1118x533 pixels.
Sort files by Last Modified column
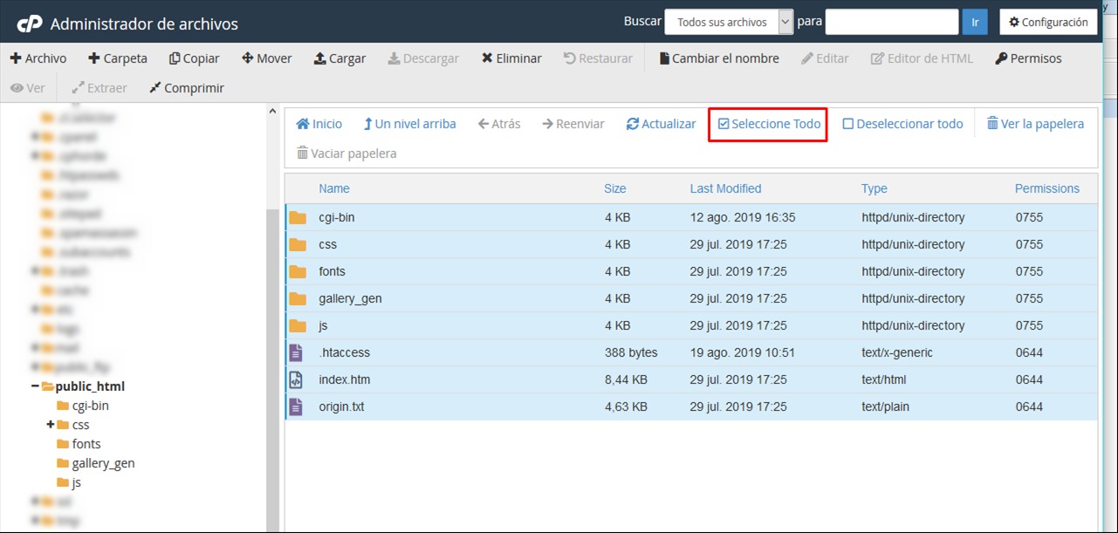point(725,188)
